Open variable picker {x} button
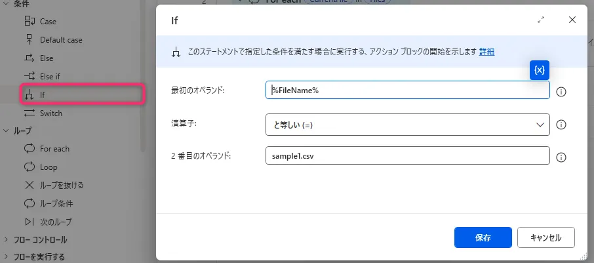Screen dimensions: 594x263 (x=539, y=70)
